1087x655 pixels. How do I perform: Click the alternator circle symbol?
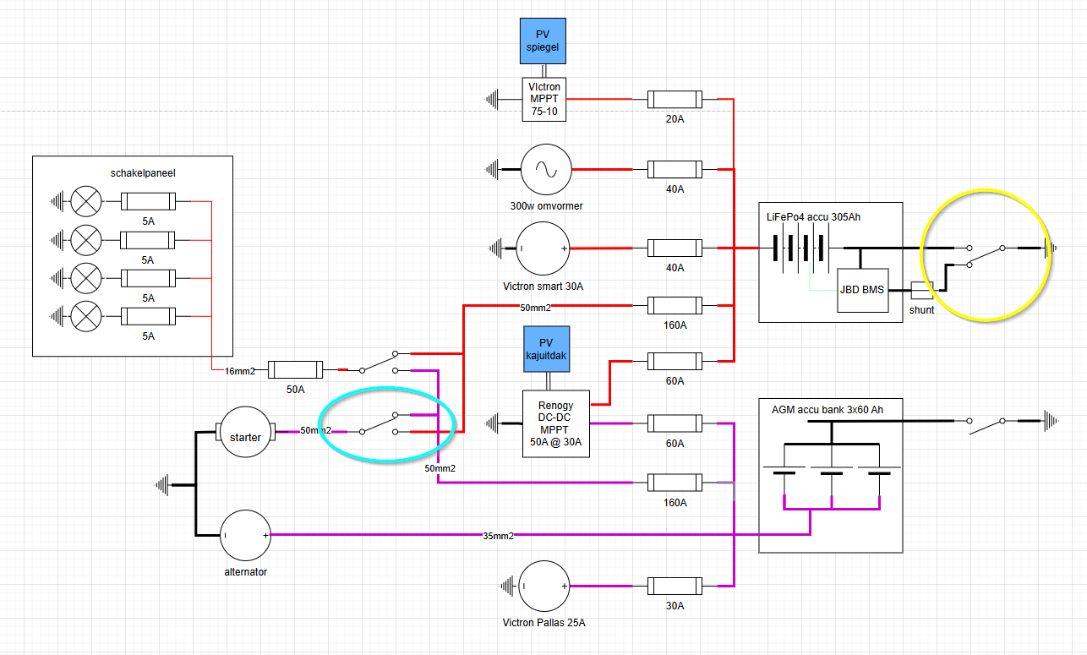coord(246,535)
